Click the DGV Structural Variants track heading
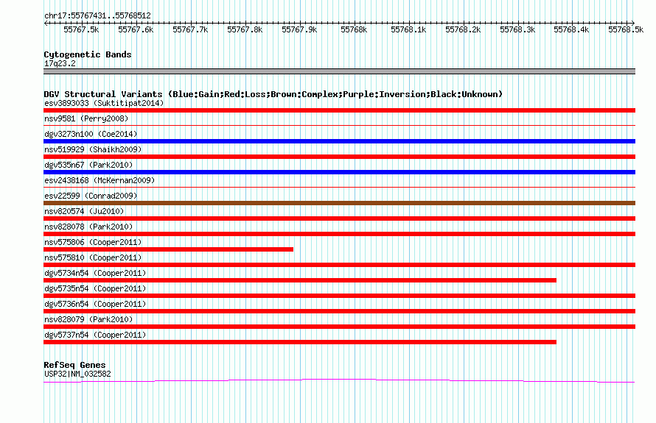 pos(273,94)
